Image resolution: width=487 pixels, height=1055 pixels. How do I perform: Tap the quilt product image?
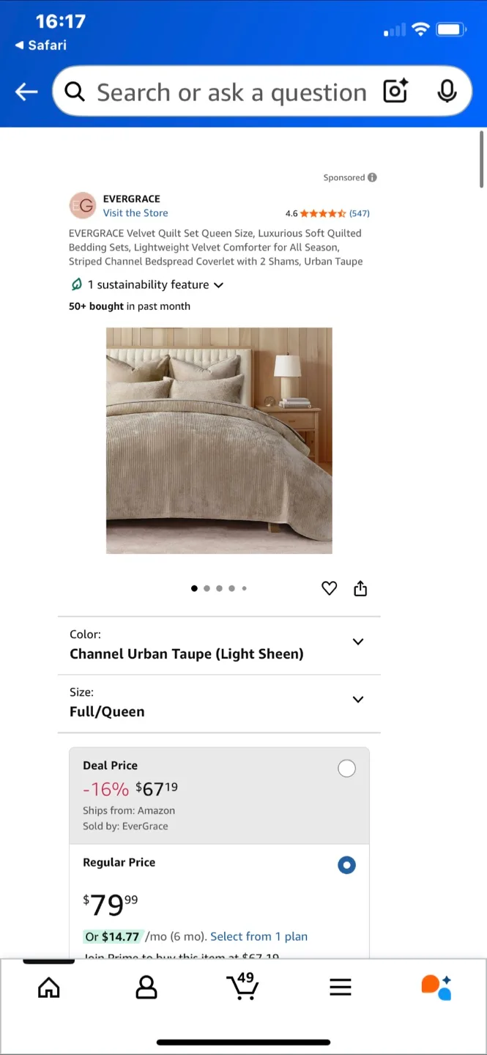point(219,440)
